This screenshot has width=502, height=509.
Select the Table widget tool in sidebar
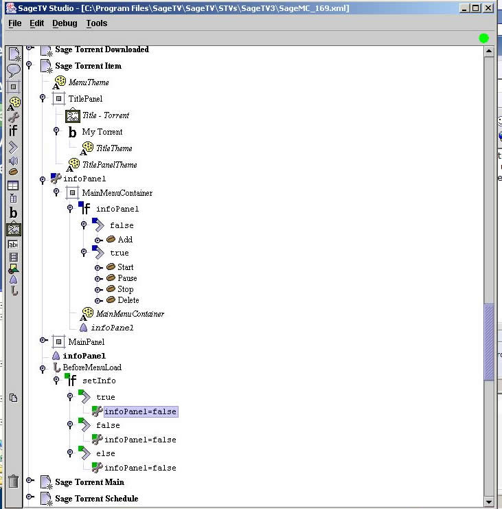pyautogui.click(x=13, y=185)
